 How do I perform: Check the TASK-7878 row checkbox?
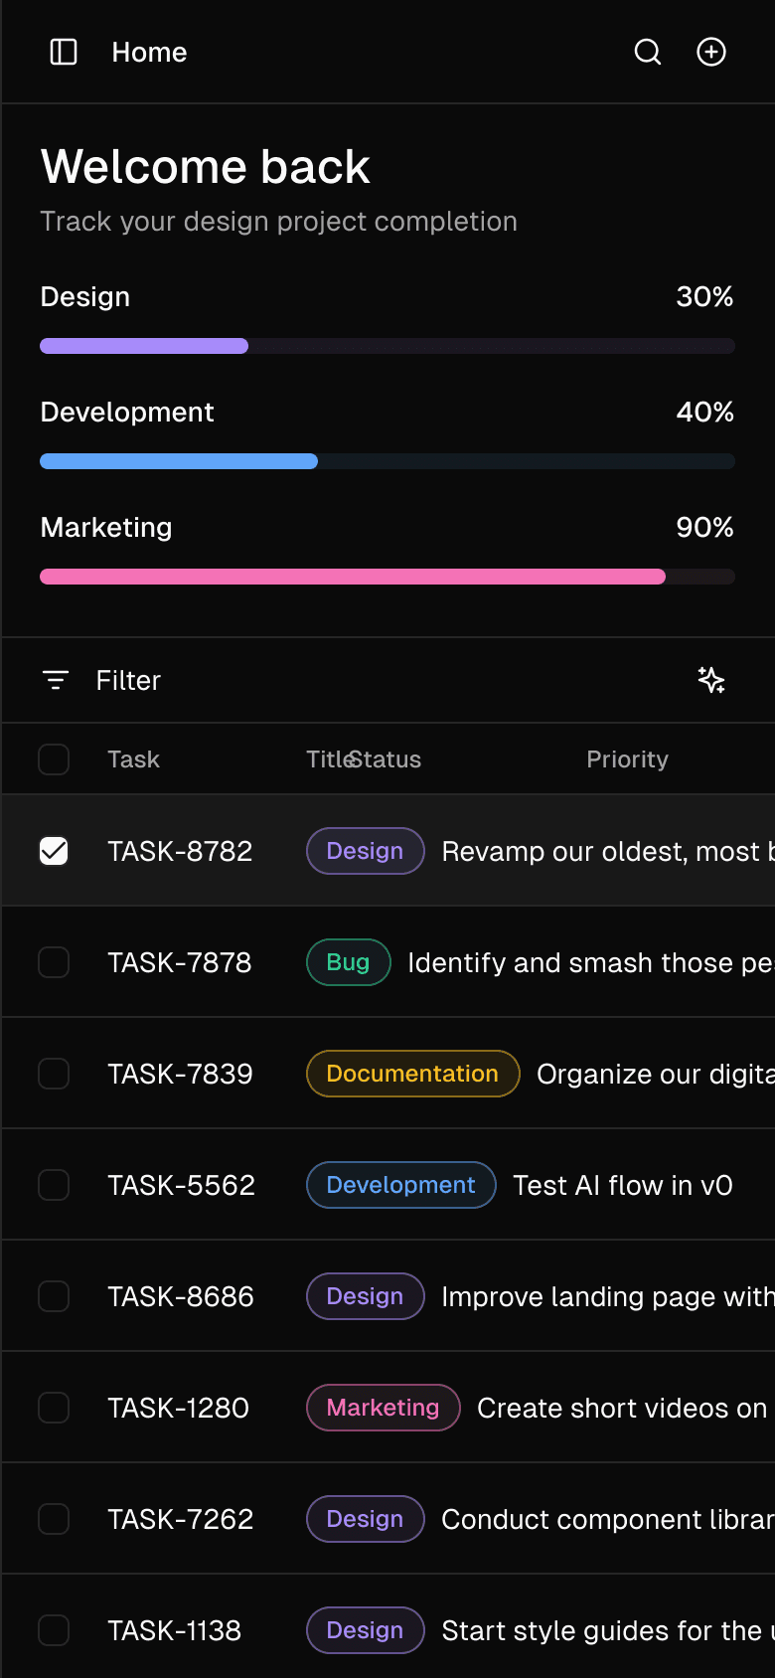tap(54, 962)
